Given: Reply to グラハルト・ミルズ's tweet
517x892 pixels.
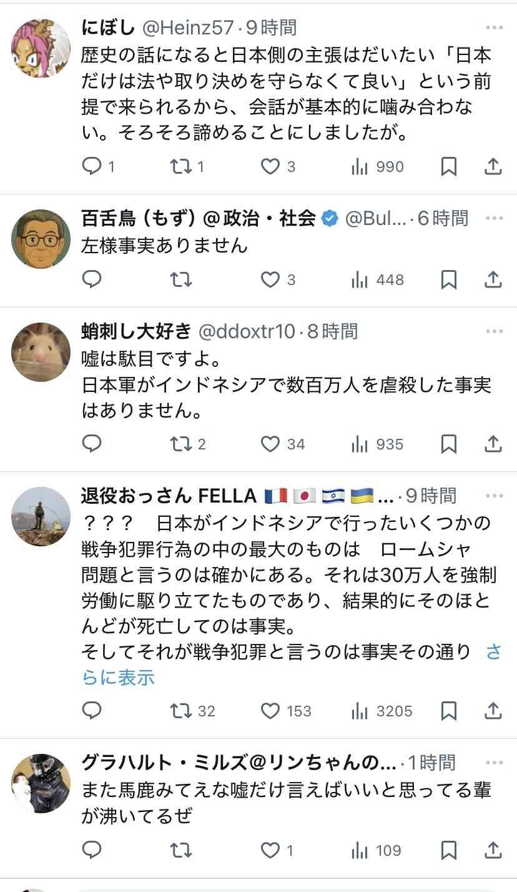Looking at the screenshot, I should (92, 850).
